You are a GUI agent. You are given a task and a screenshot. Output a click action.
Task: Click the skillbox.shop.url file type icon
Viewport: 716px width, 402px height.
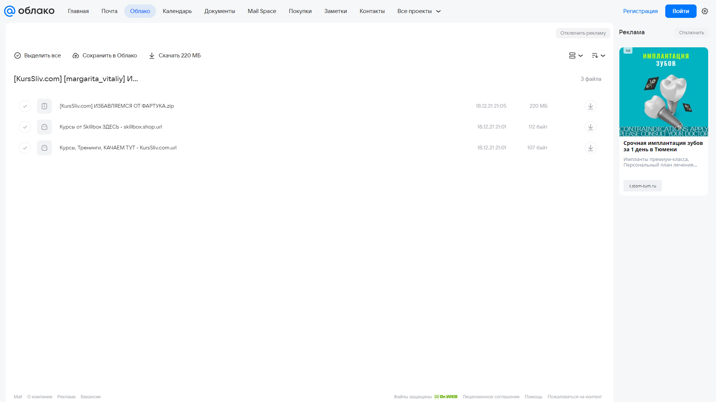[x=44, y=127]
